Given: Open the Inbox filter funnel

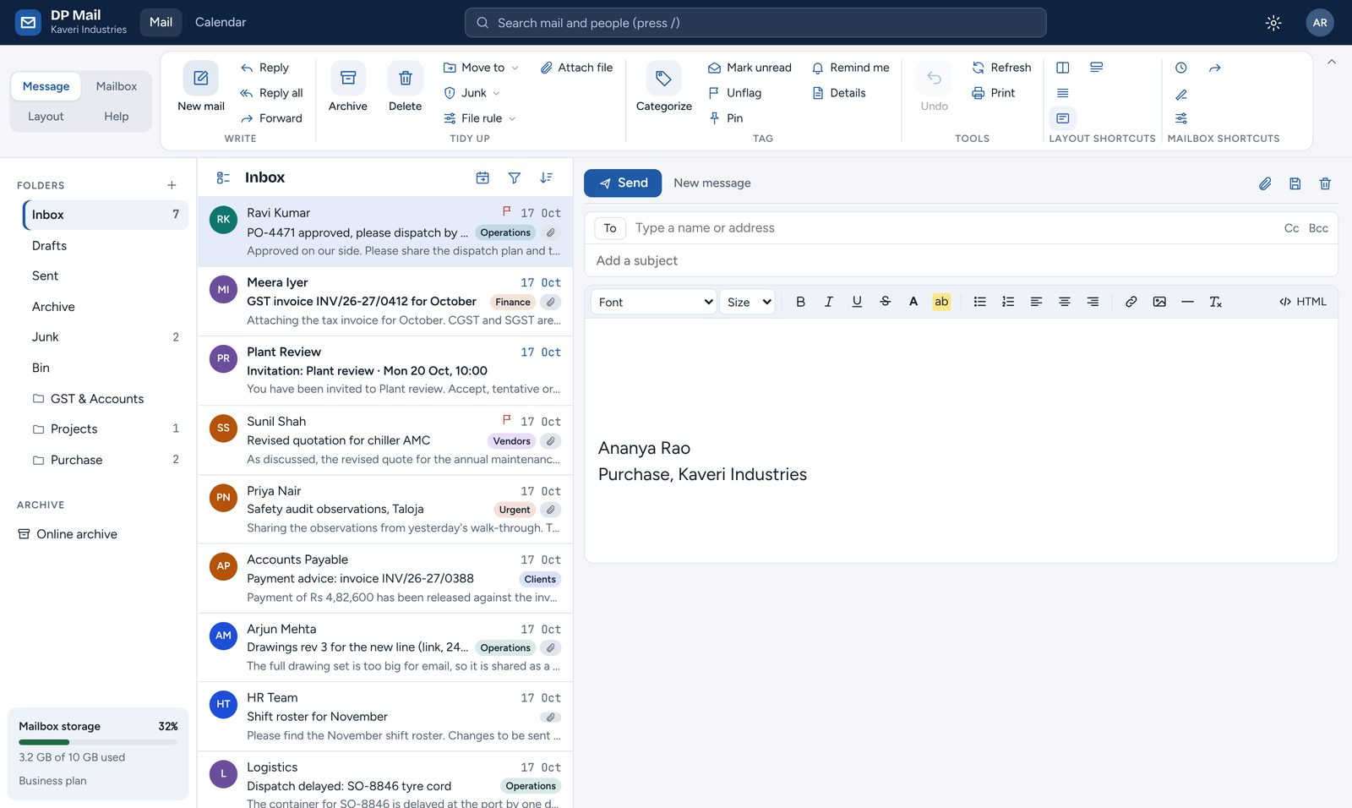Looking at the screenshot, I should point(515,177).
